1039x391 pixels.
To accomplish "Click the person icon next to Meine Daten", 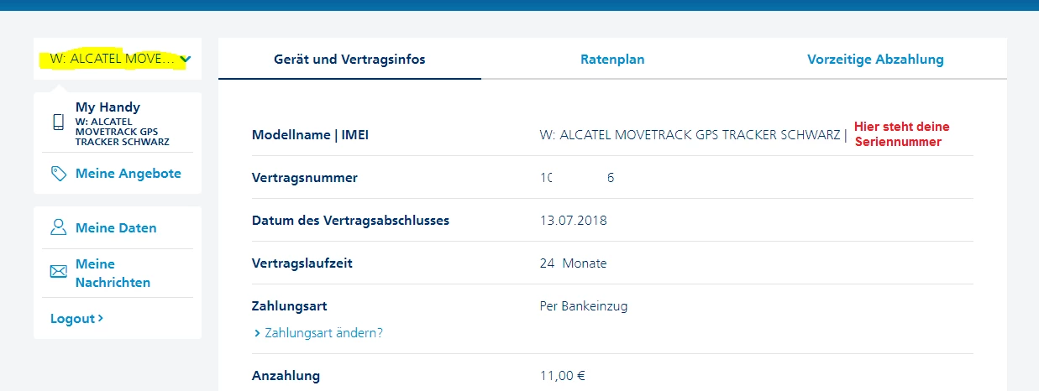I will pos(58,227).
